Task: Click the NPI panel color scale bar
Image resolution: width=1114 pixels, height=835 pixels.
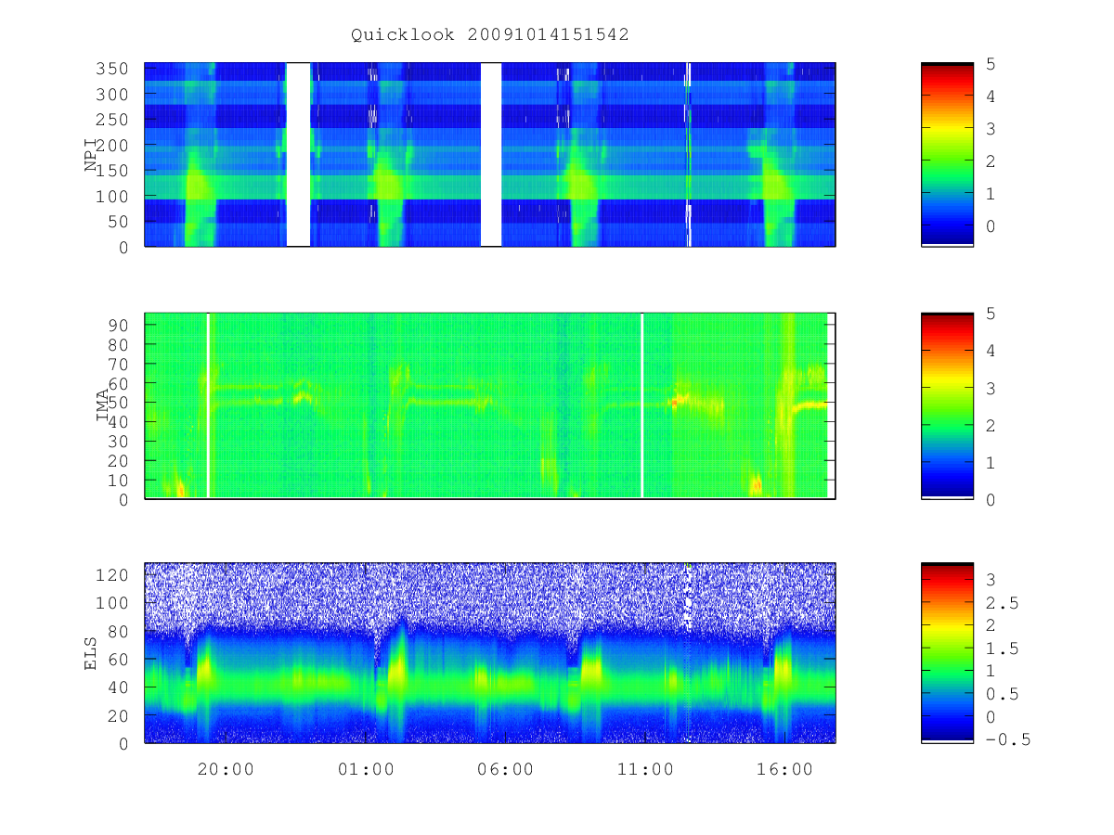Action: (947, 154)
